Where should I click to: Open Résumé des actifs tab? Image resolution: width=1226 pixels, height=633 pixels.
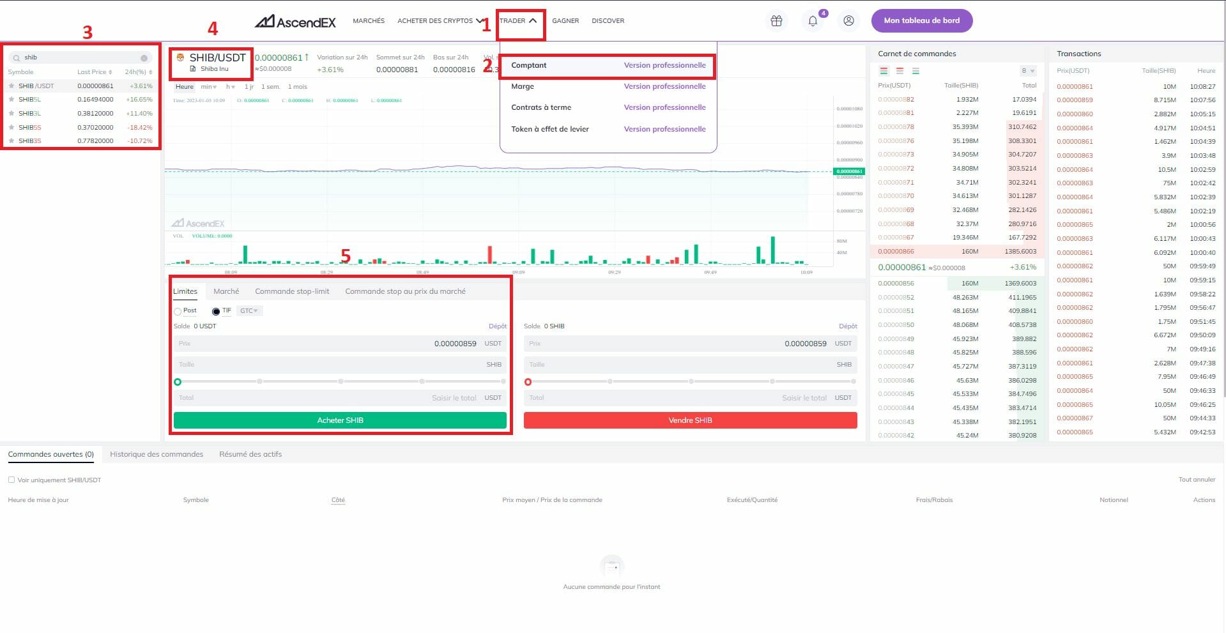click(250, 454)
